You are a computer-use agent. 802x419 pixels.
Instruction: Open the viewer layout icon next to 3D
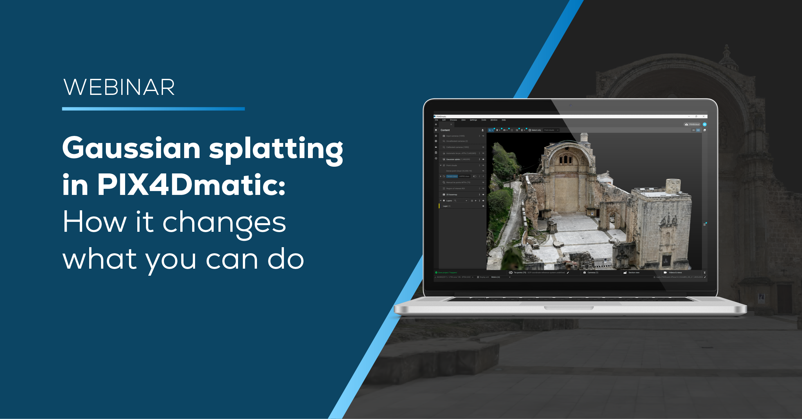[704, 130]
